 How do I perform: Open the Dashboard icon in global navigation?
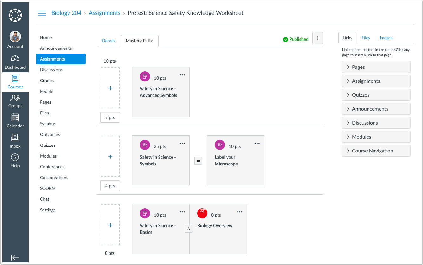(15, 59)
